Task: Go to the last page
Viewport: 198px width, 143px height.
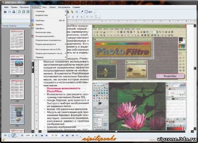Action: pyautogui.click(x=67, y=135)
